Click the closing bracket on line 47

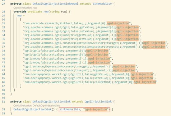(21, 86)
